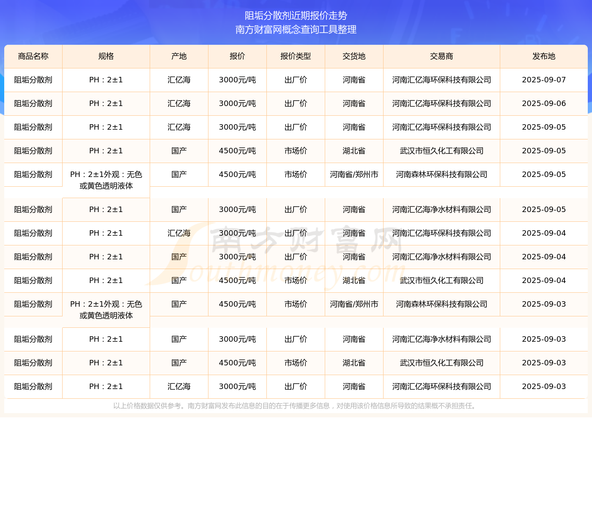Click the price disclaimer text below the table
The height and width of the screenshot is (509, 592).
296,406
